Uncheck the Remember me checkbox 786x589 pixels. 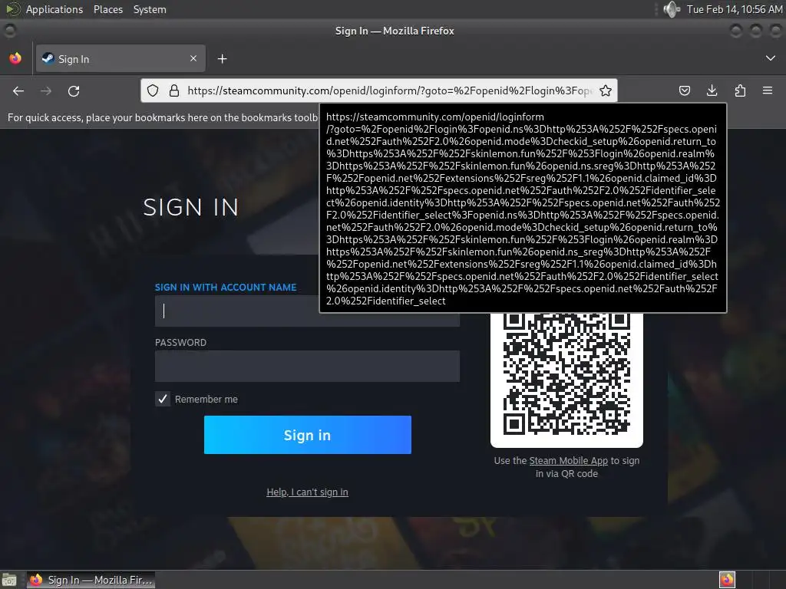click(x=163, y=399)
